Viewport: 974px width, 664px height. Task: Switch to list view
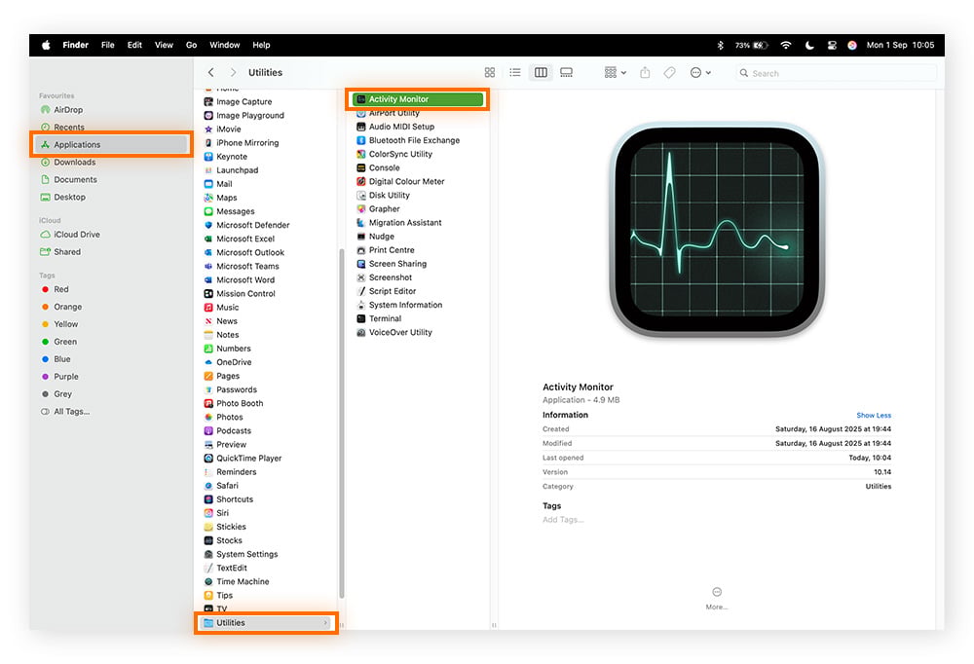(515, 73)
